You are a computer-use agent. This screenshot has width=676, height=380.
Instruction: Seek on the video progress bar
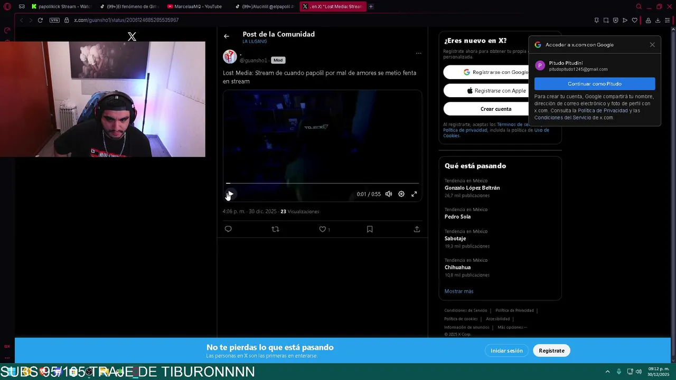pyautogui.click(x=322, y=183)
